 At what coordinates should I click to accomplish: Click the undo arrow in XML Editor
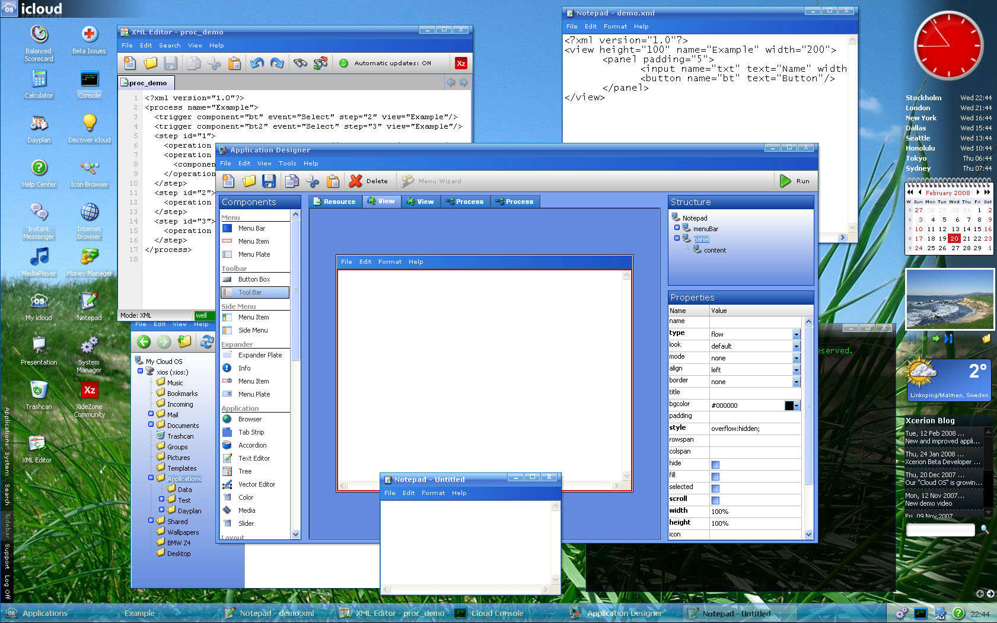(257, 63)
